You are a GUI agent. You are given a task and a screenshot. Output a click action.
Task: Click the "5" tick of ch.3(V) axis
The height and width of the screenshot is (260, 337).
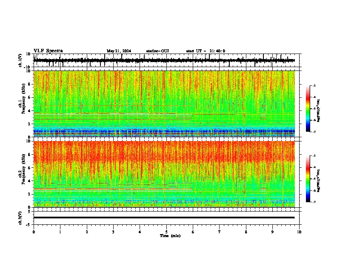click(30, 212)
